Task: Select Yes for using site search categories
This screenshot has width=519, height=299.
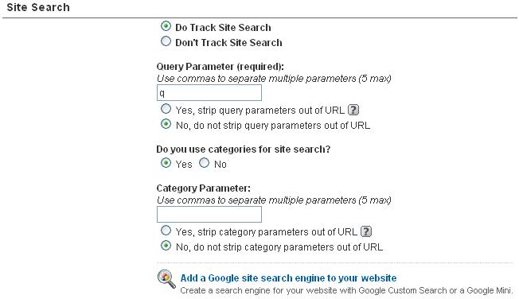Action: 166,163
